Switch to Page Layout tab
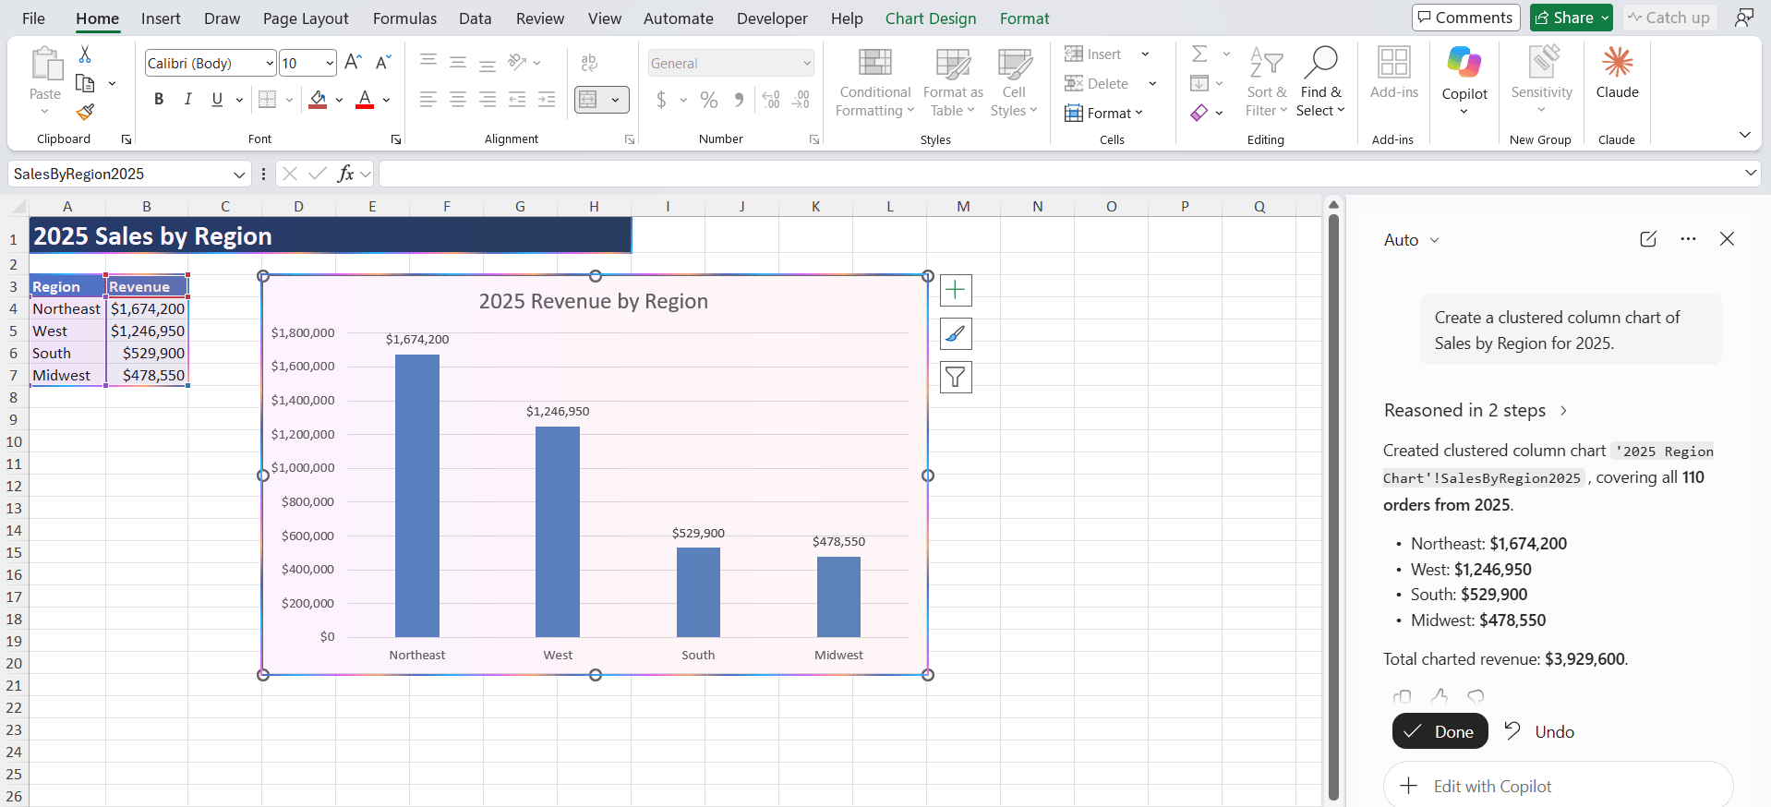The height and width of the screenshot is (807, 1771). [x=306, y=18]
